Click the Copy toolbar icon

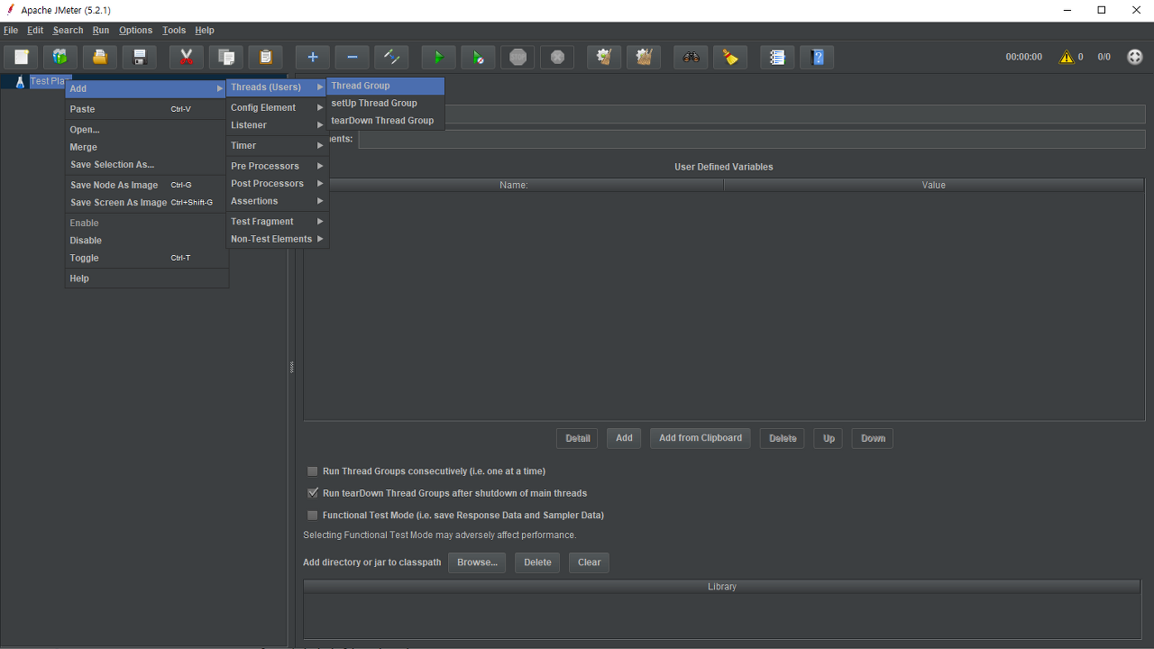click(x=226, y=58)
